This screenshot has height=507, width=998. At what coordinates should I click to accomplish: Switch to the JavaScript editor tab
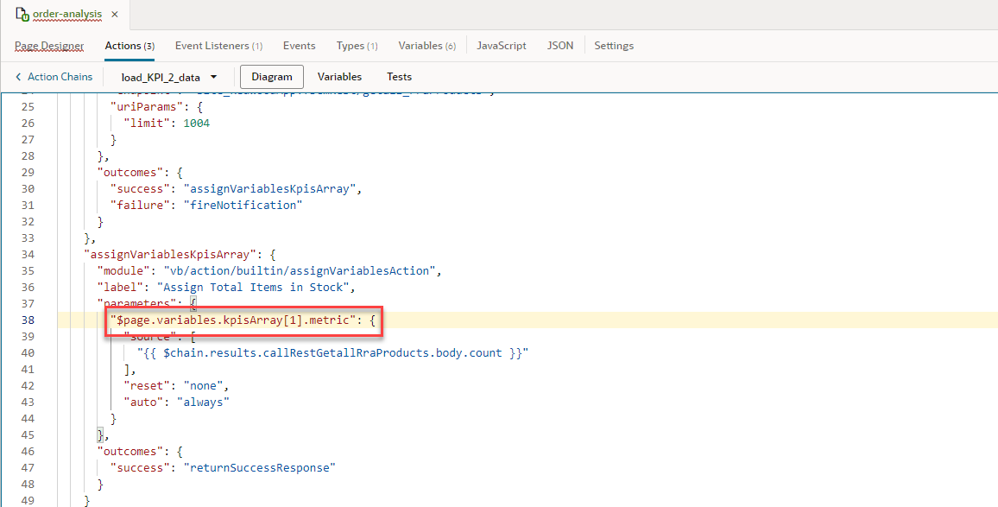[x=502, y=45]
